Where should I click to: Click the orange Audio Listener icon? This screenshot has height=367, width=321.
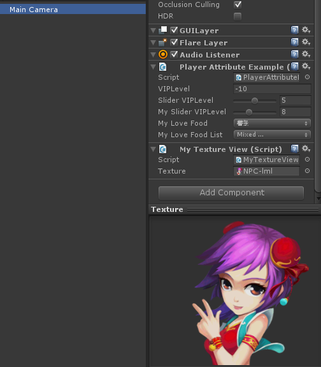pyautogui.click(x=163, y=54)
